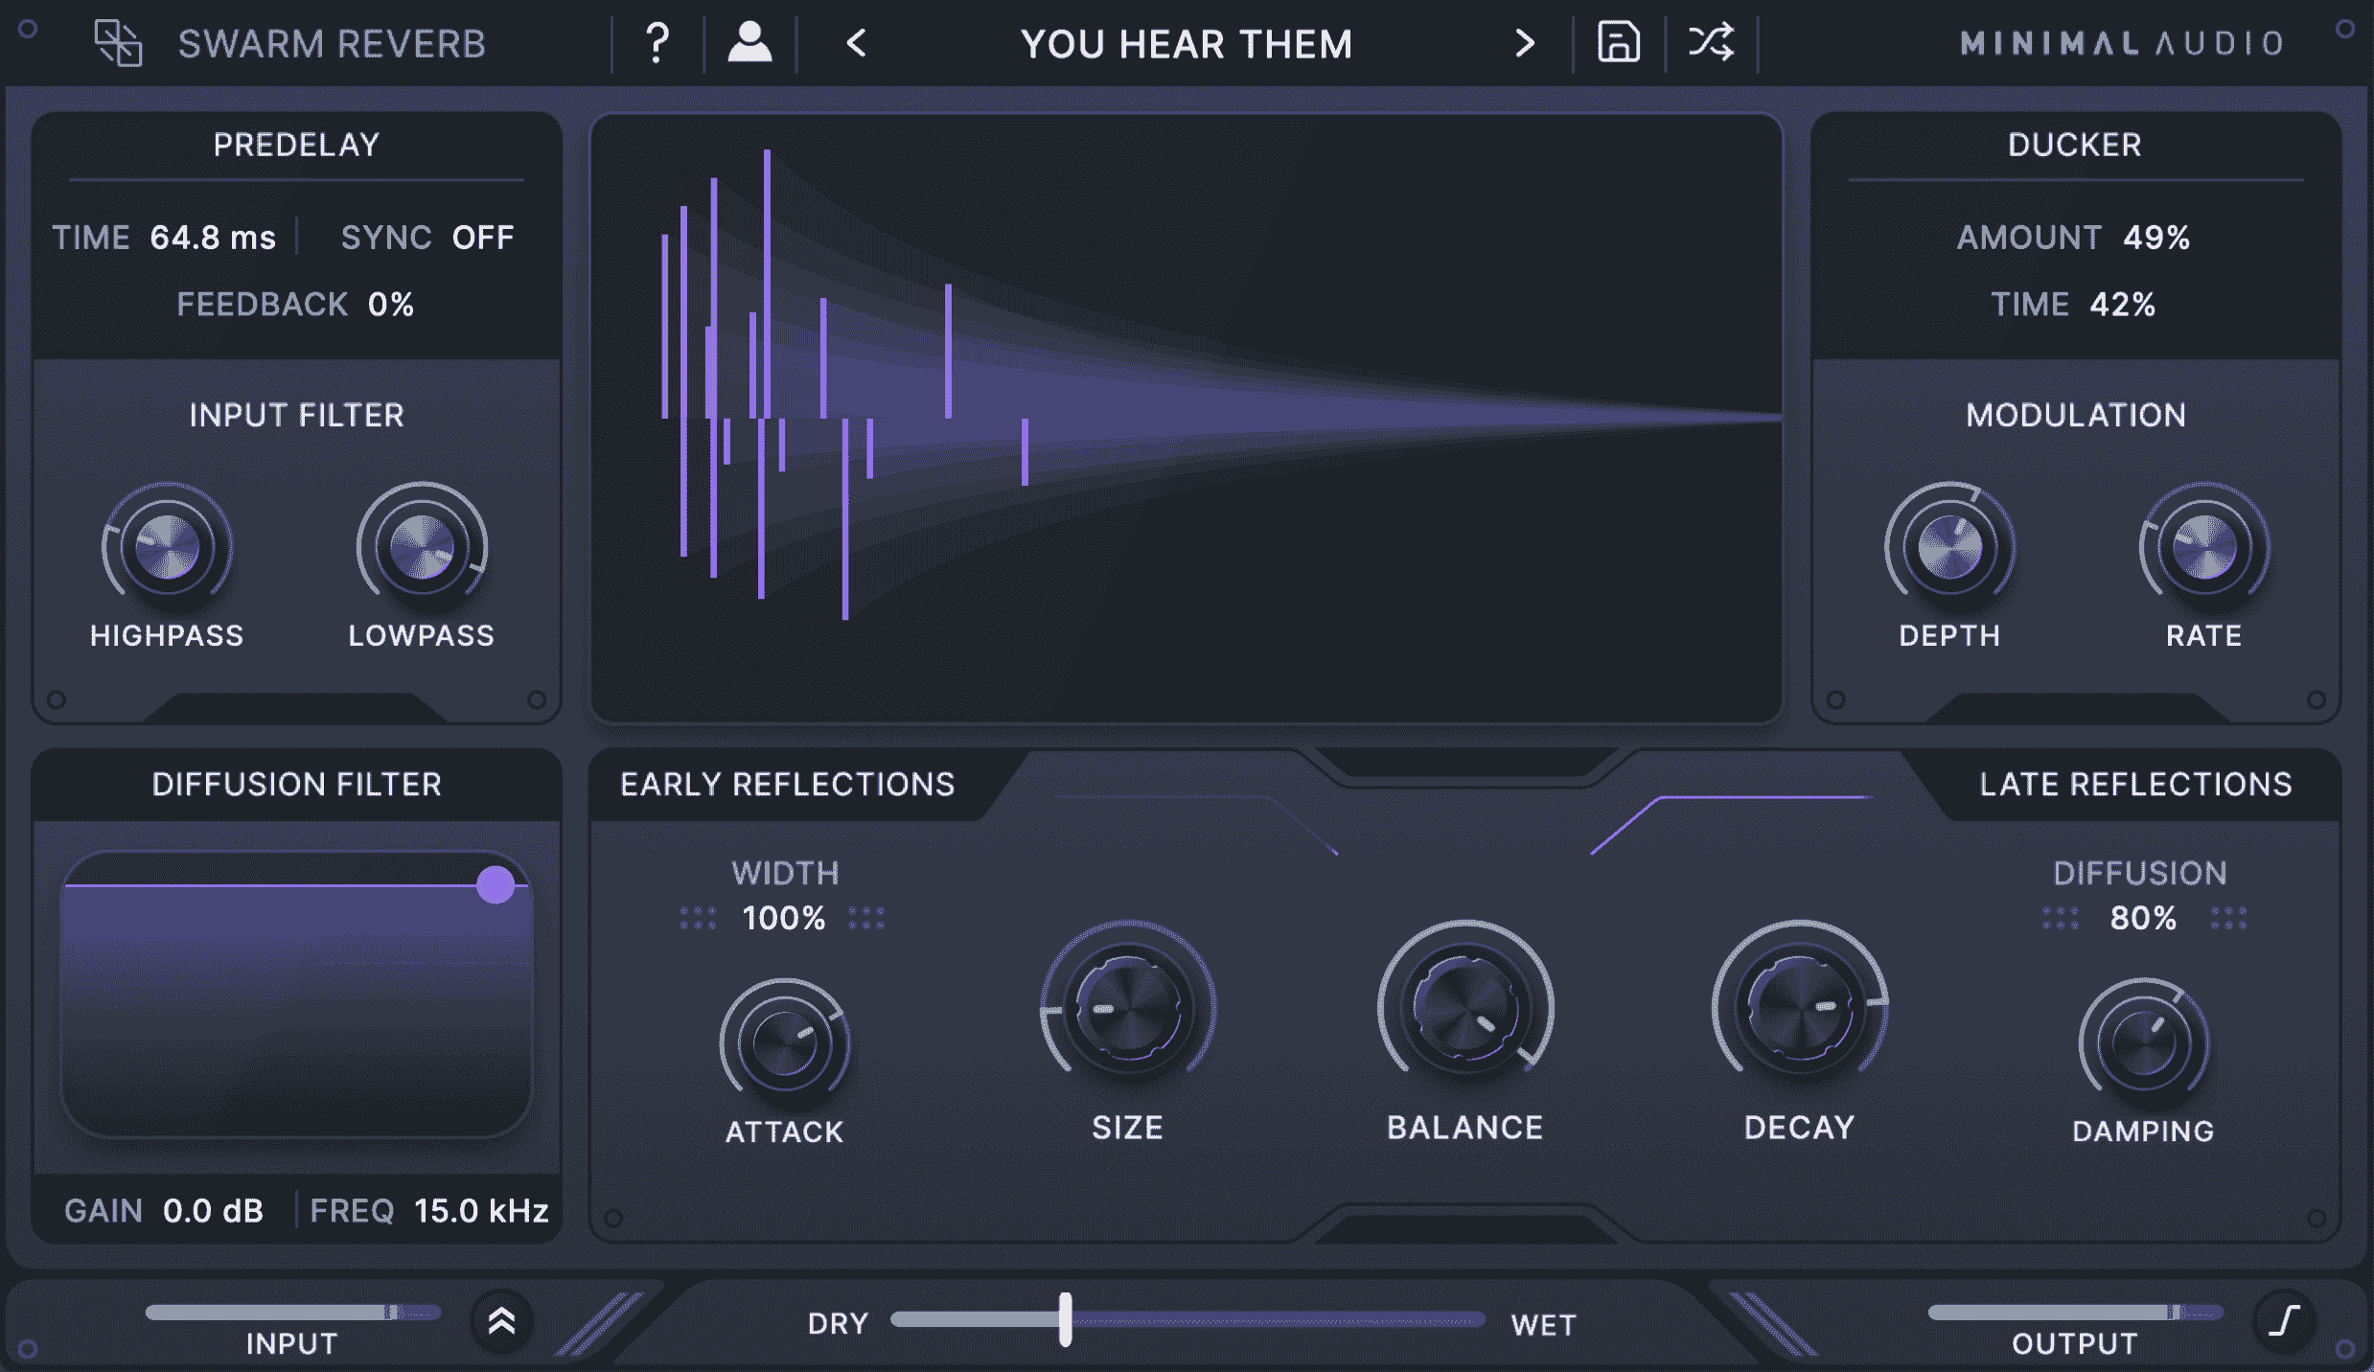2374x1372 pixels.
Task: Click the predelay TIME 64.8 ms value
Action: (x=213, y=237)
